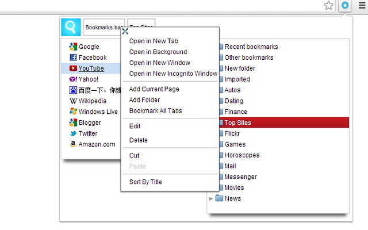Select the Imported folder
The width and height of the screenshot is (368, 230).
pos(237,79)
